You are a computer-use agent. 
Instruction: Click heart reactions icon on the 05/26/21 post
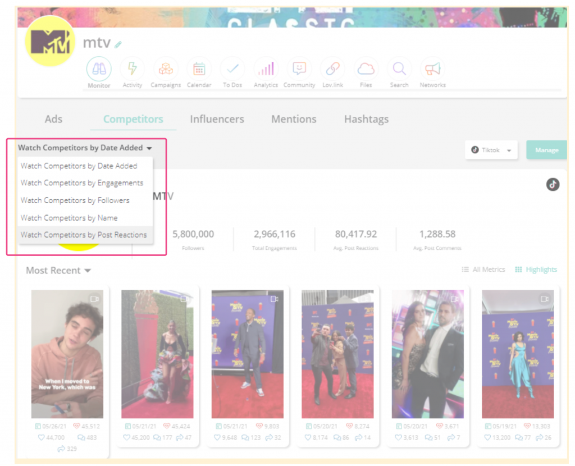click(x=76, y=426)
